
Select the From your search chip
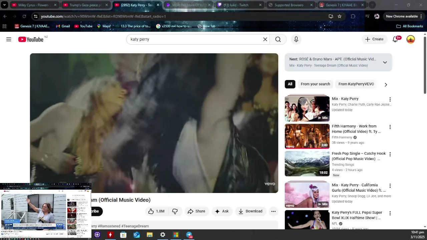click(315, 84)
